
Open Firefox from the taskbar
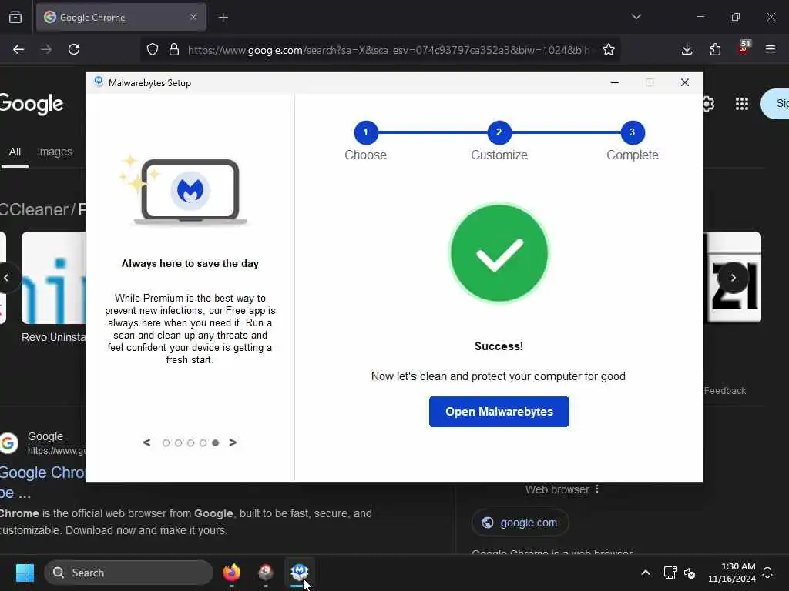pyautogui.click(x=232, y=573)
